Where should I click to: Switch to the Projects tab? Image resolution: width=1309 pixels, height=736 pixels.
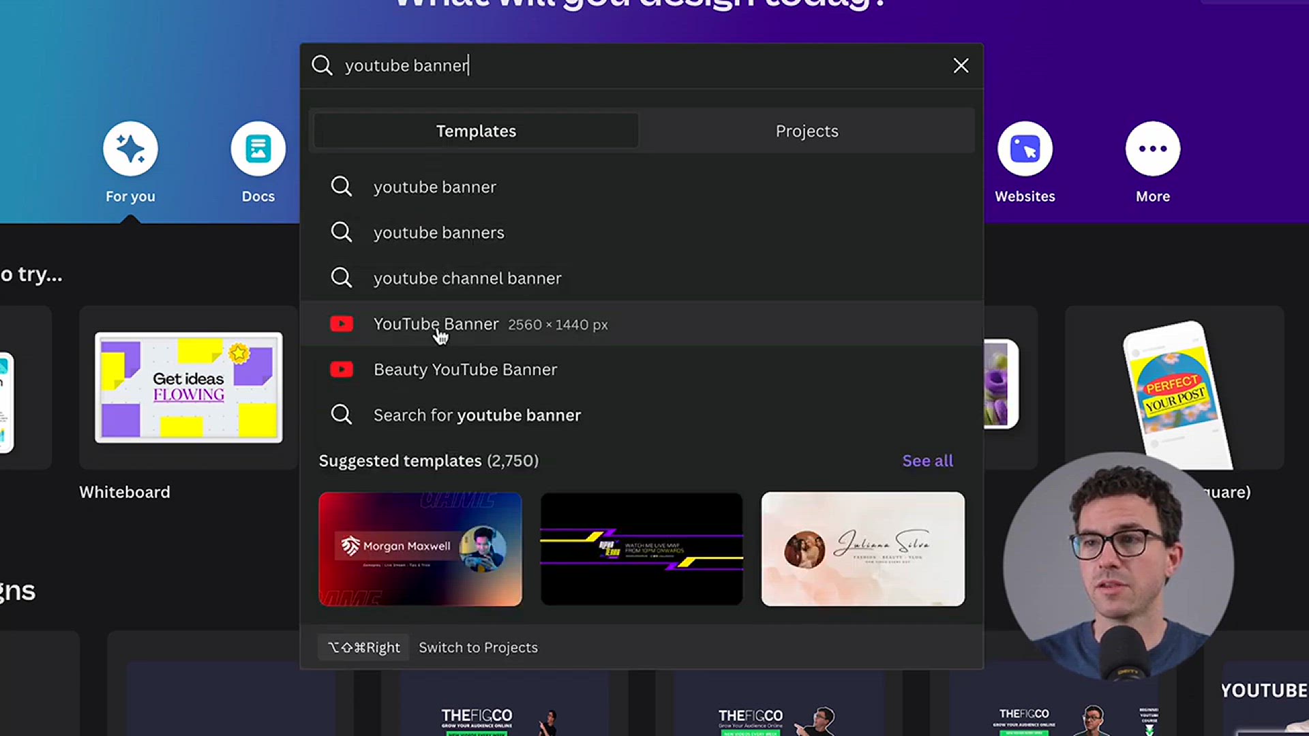[x=807, y=131]
